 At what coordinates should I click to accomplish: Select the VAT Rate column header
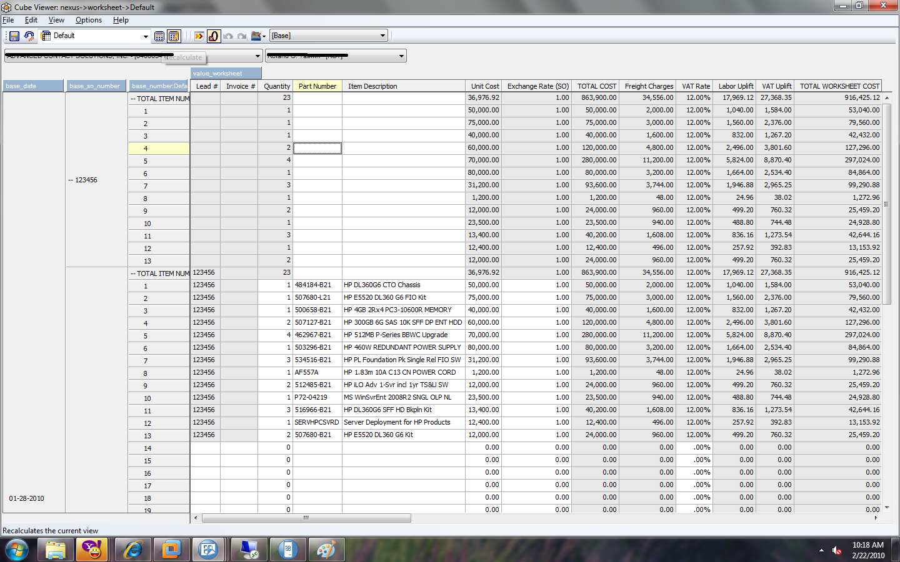[x=695, y=86]
